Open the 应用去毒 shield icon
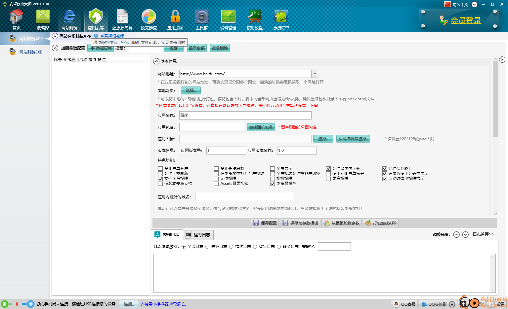This screenshot has height=309, width=508. (96, 20)
